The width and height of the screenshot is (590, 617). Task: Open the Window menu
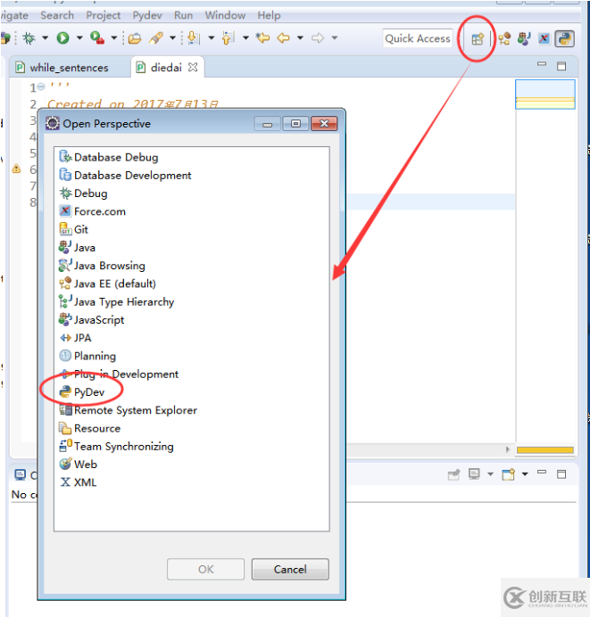coord(225,15)
